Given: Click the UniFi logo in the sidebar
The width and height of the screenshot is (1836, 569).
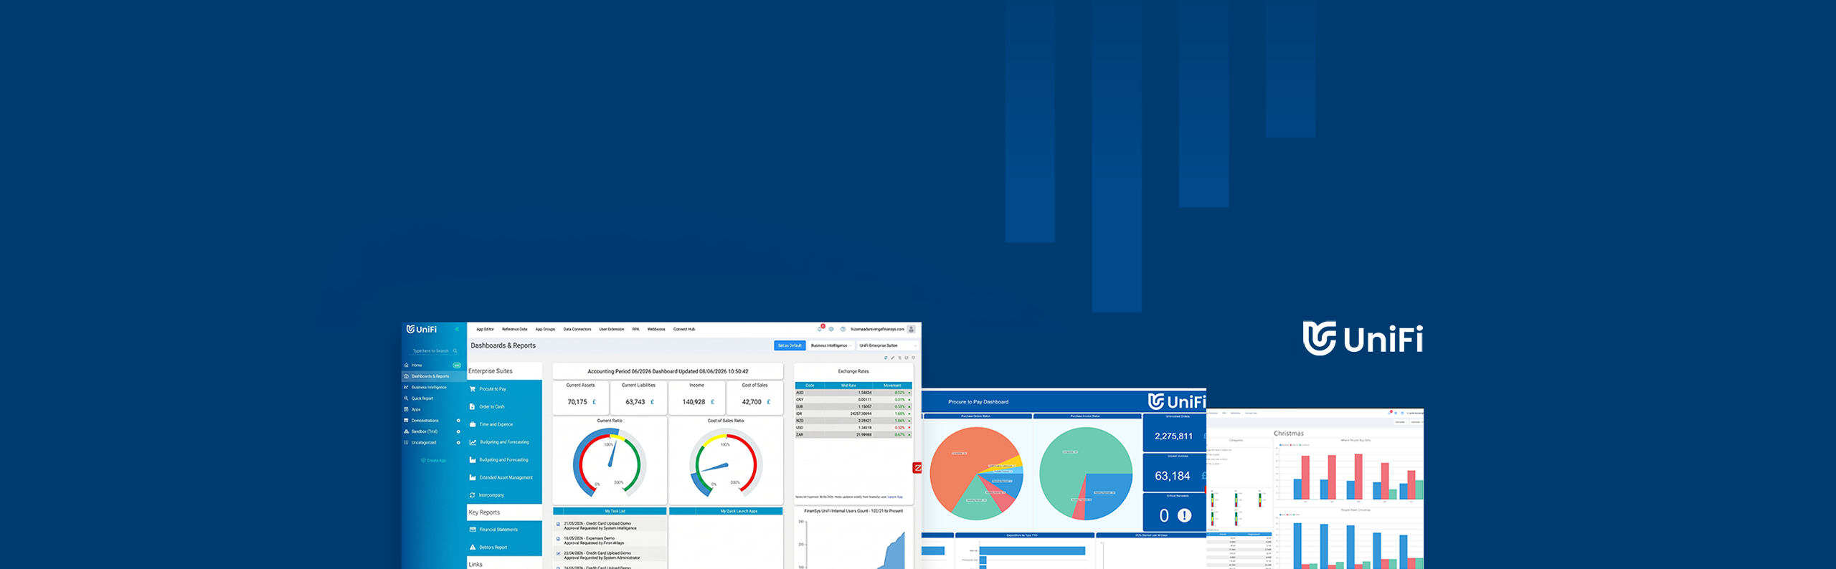Looking at the screenshot, I should pos(422,330).
